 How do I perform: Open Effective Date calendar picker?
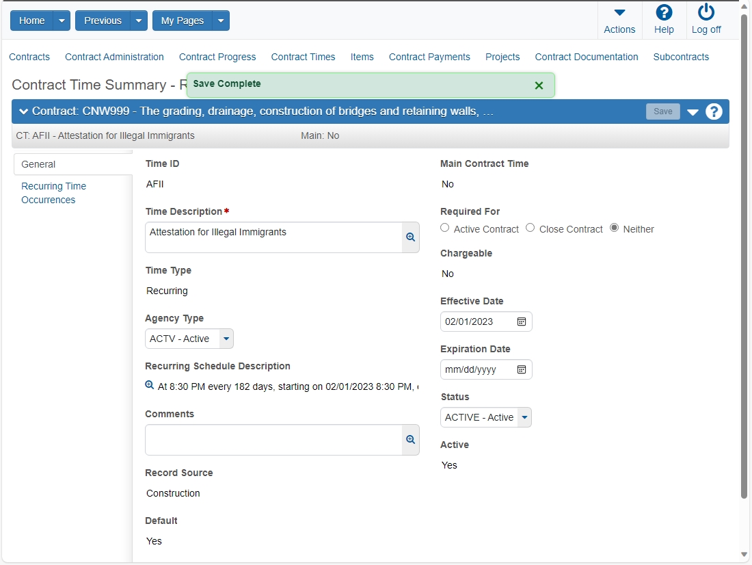coord(522,321)
